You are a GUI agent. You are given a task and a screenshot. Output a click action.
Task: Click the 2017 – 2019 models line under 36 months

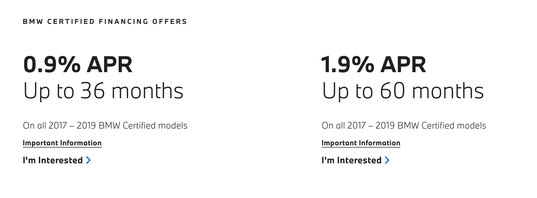coord(105,126)
